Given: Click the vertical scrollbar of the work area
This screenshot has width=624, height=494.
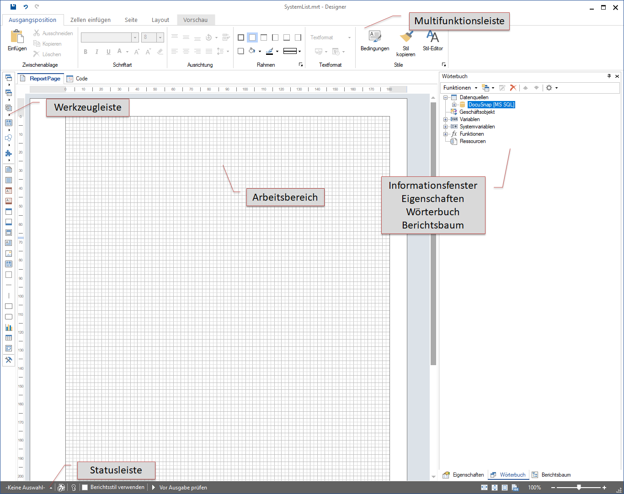Looking at the screenshot, I should click(x=433, y=234).
